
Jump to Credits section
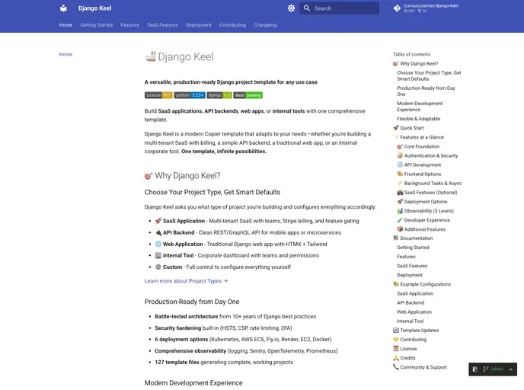click(404, 358)
